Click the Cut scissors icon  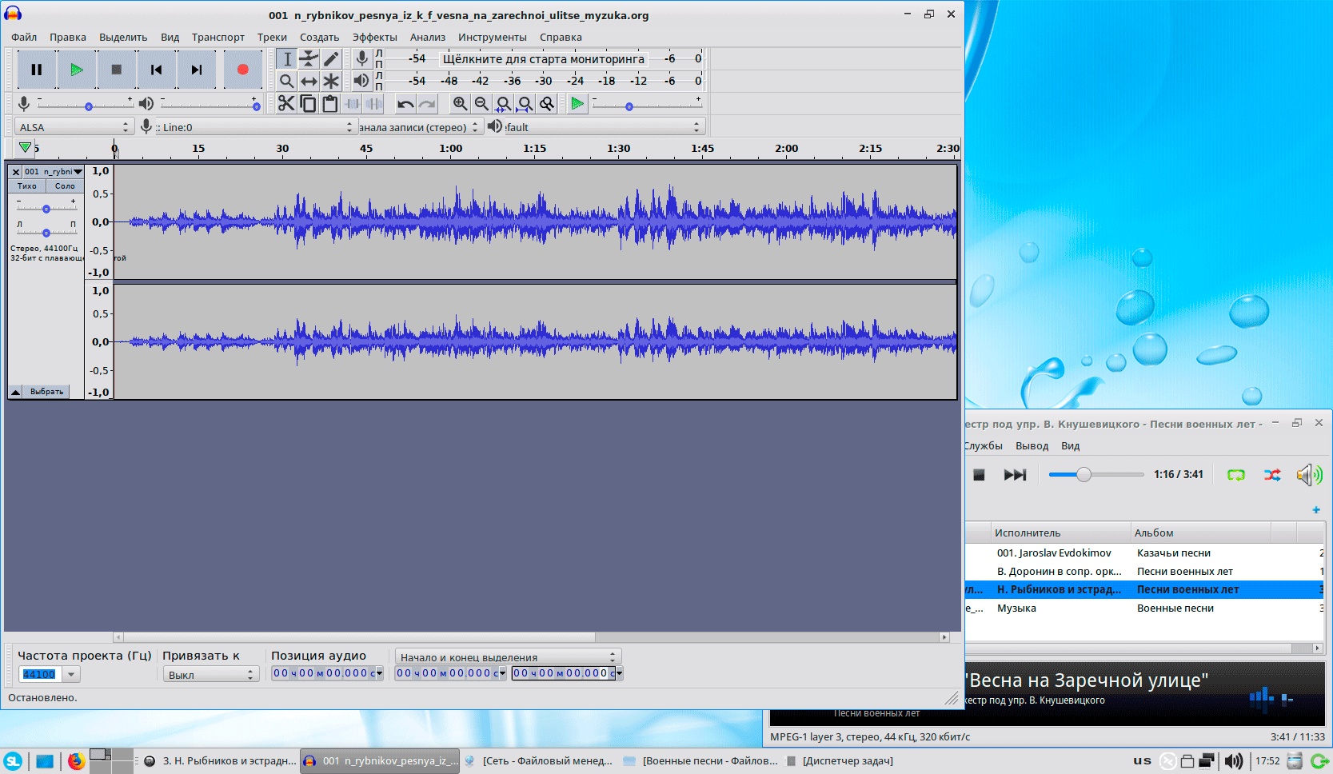[286, 104]
